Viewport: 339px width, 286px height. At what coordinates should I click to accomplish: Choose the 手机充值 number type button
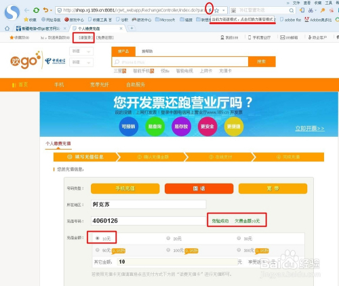[125, 188]
